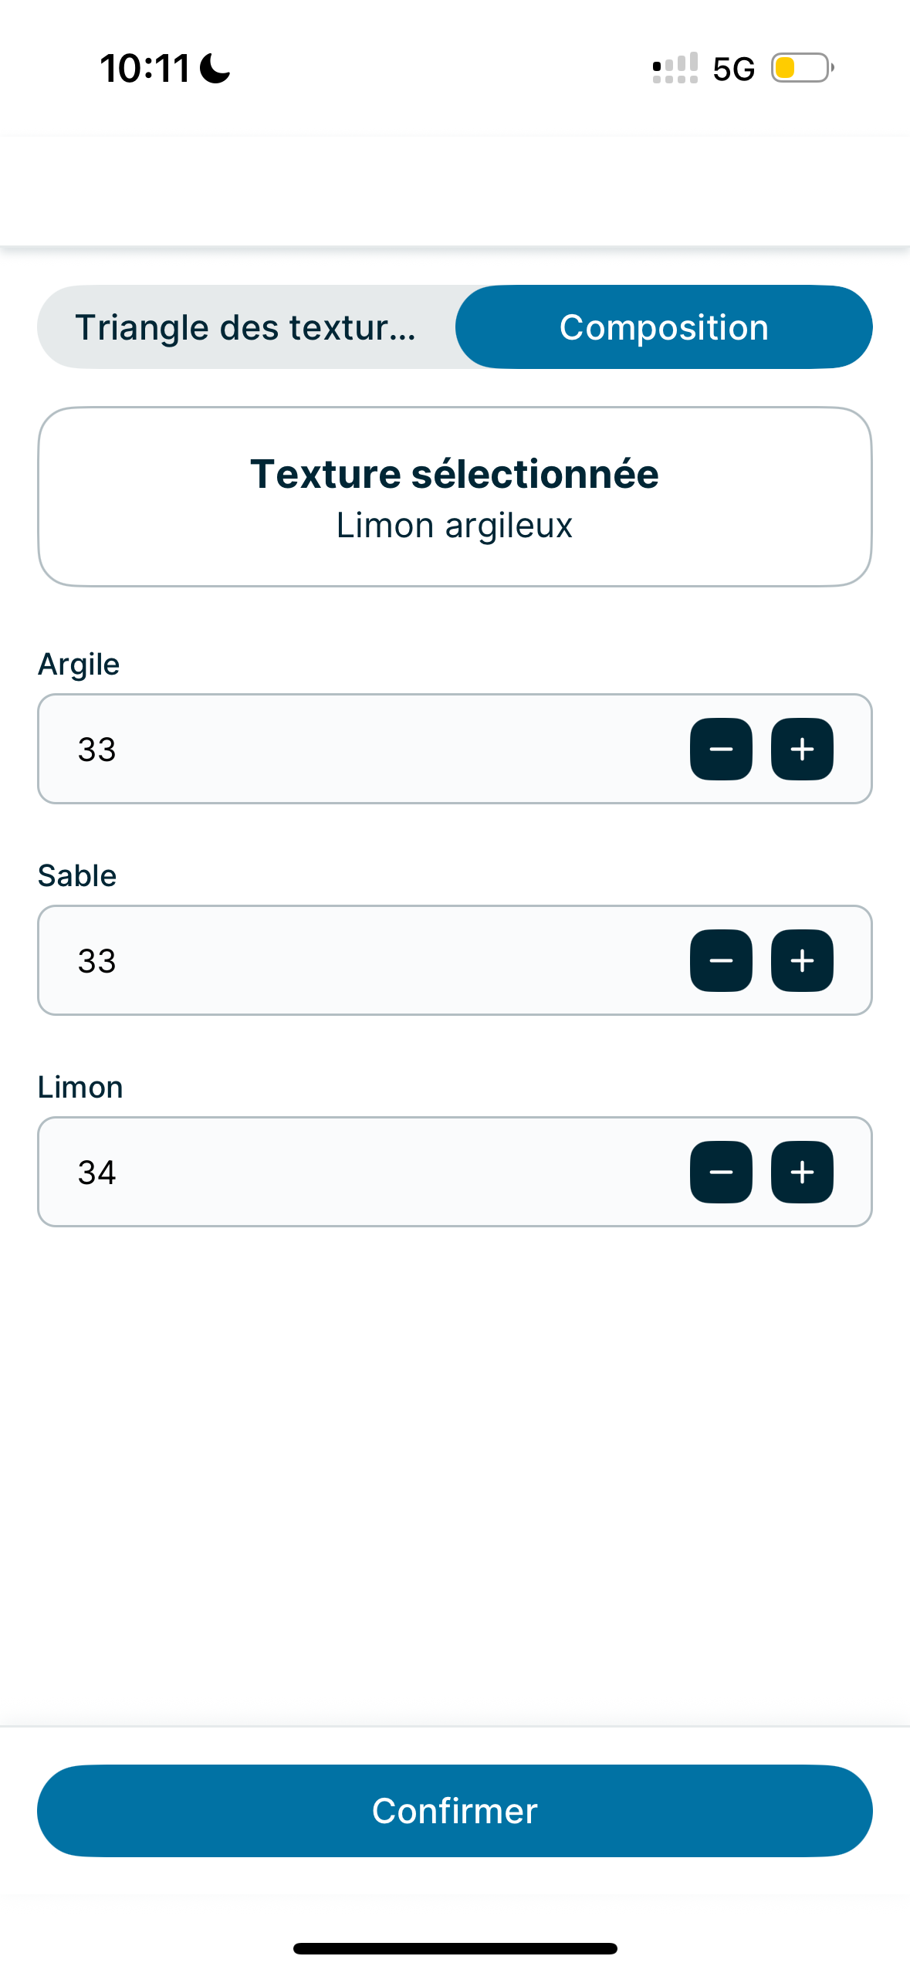Viewport: 910px width, 1973px height.
Task: Tap the 5G signal indicator
Action: click(x=733, y=69)
